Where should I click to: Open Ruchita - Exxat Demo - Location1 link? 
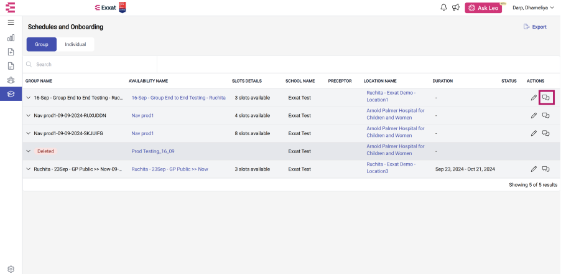coord(391,96)
